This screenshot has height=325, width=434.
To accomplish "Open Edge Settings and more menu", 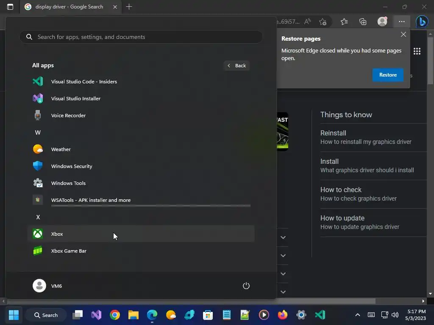I will tap(402, 22).
